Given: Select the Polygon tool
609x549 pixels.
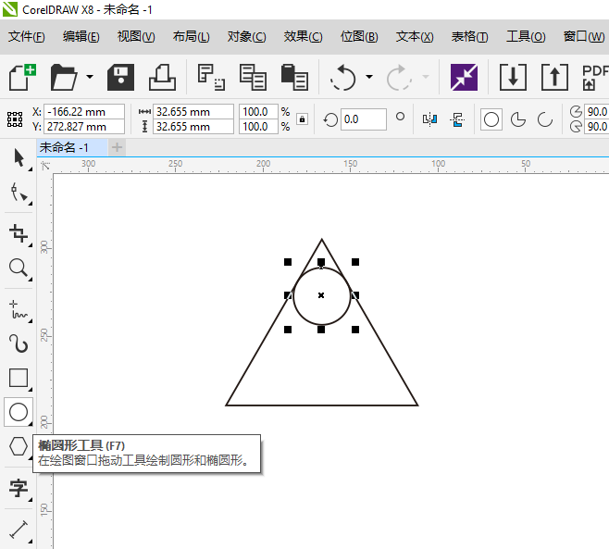Looking at the screenshot, I should 18,446.
